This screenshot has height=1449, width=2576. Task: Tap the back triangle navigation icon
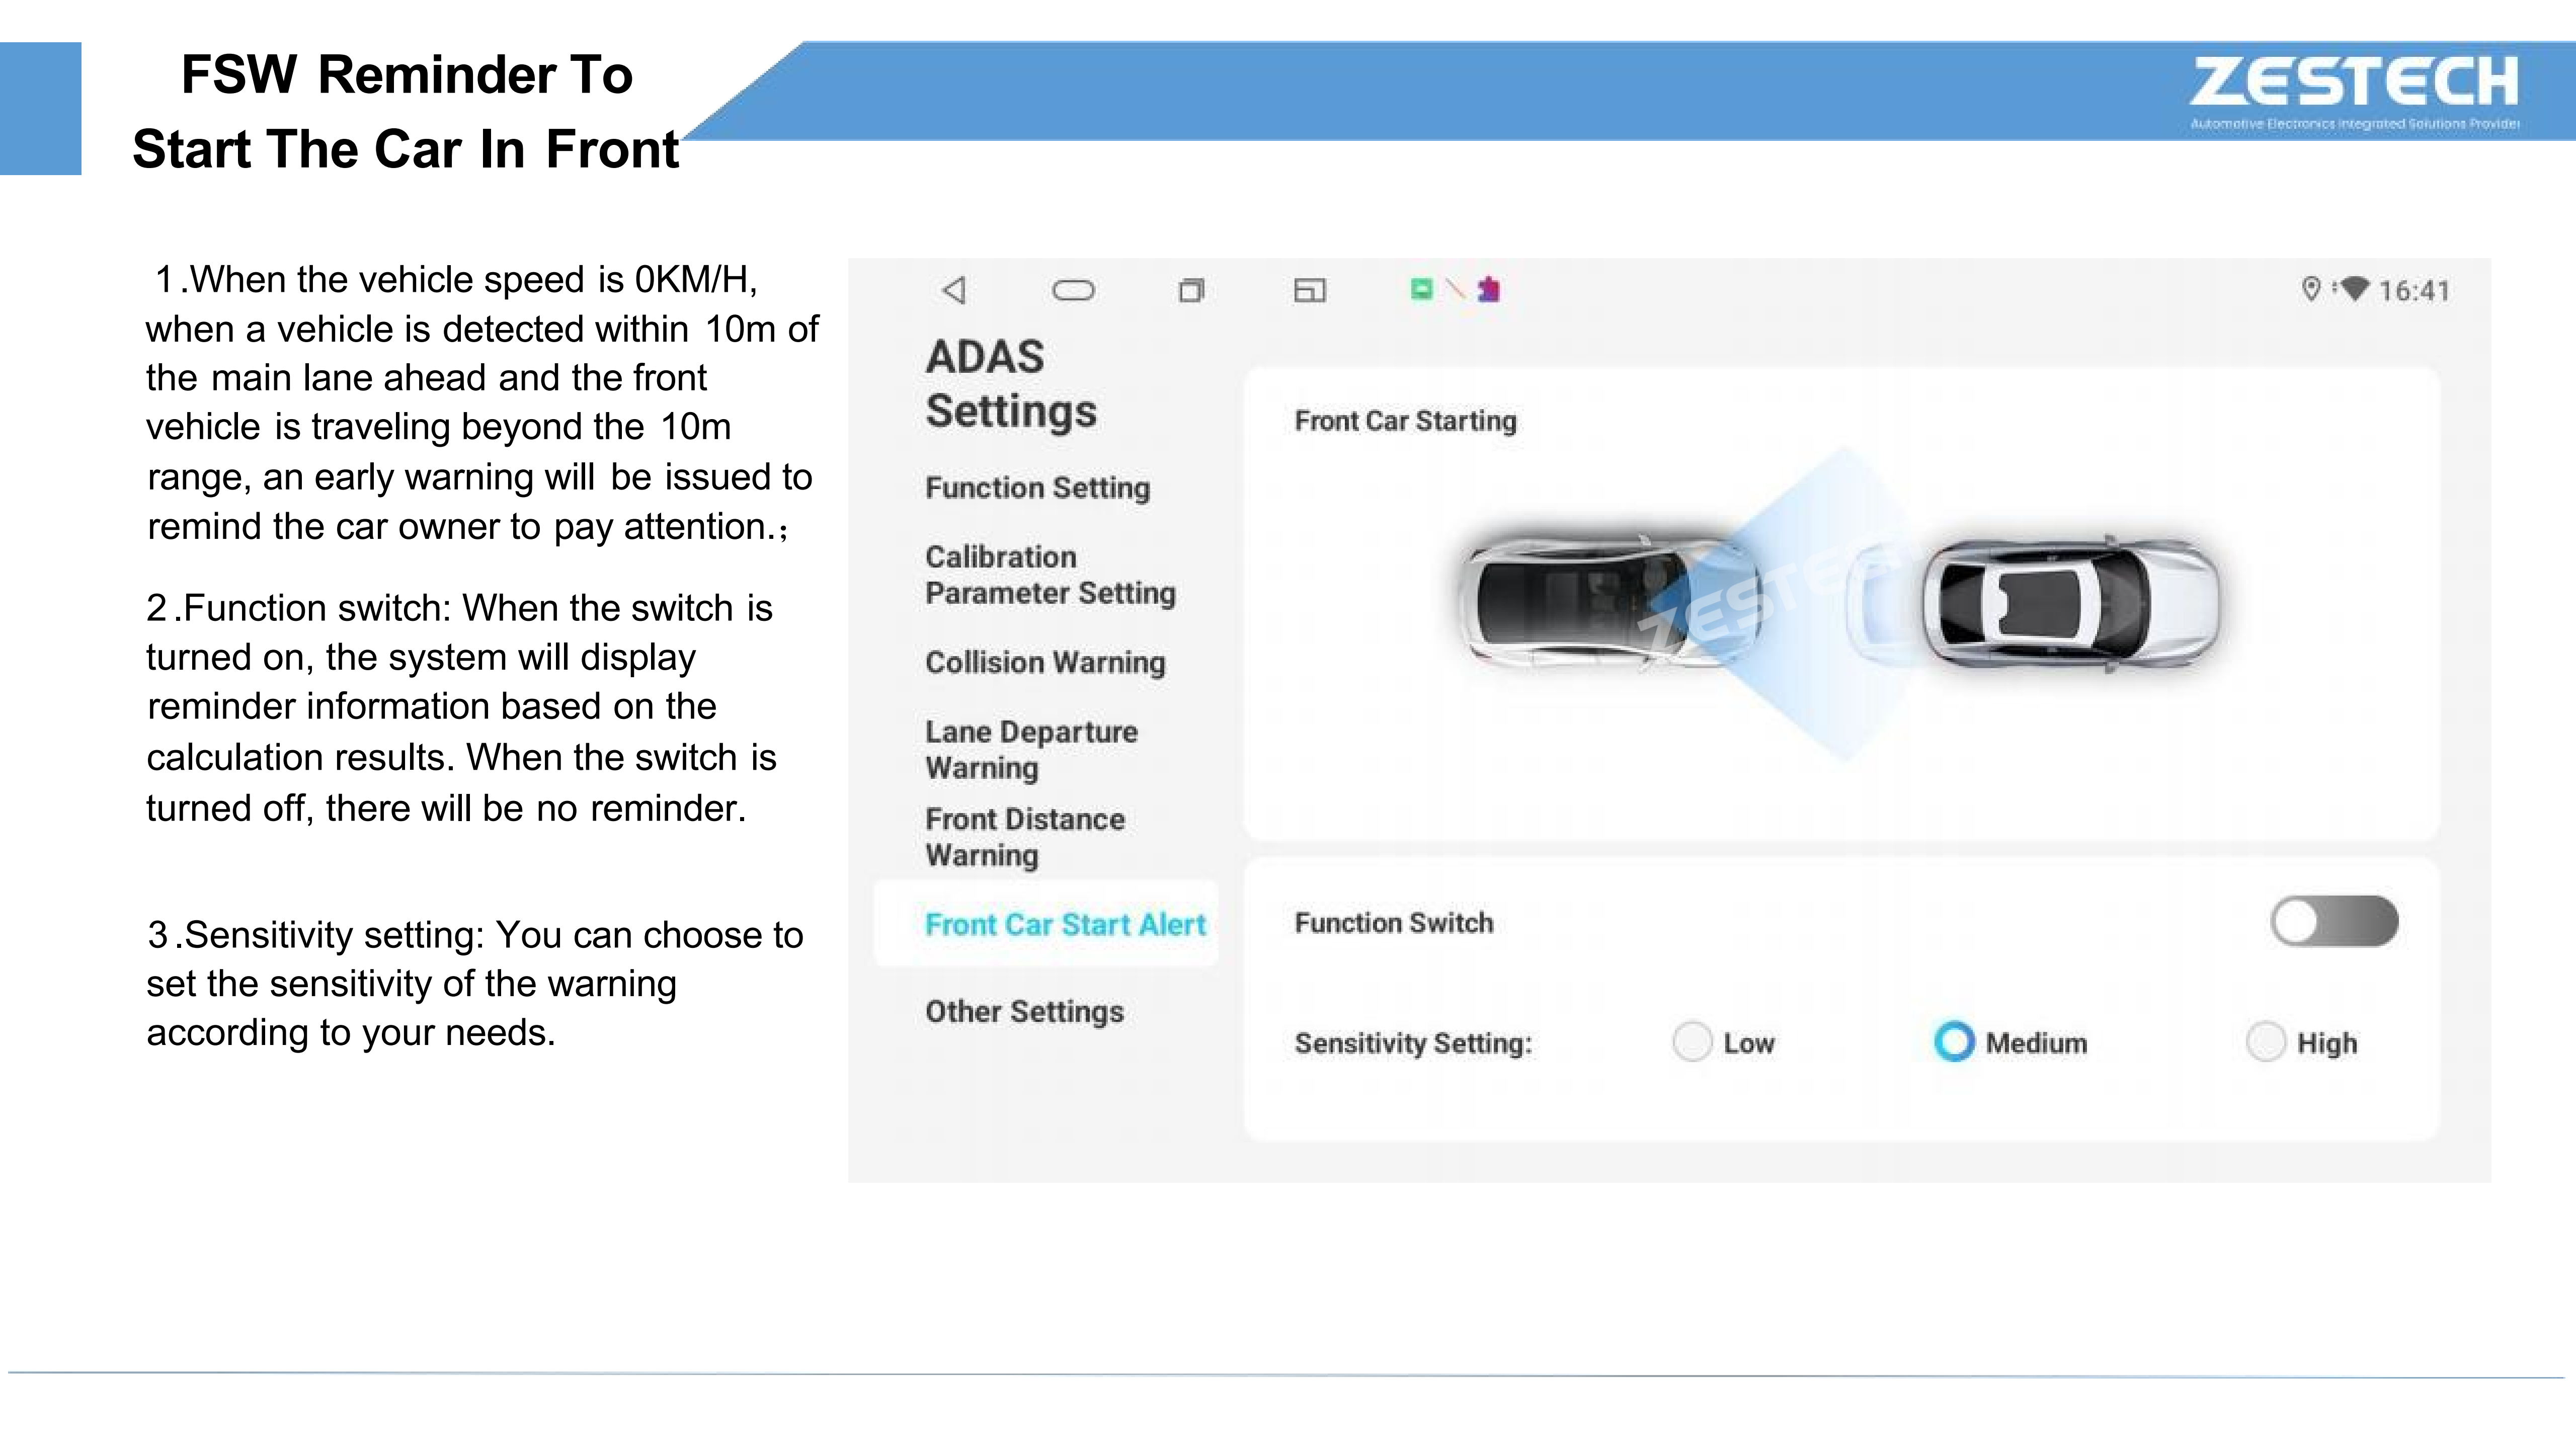[954, 290]
